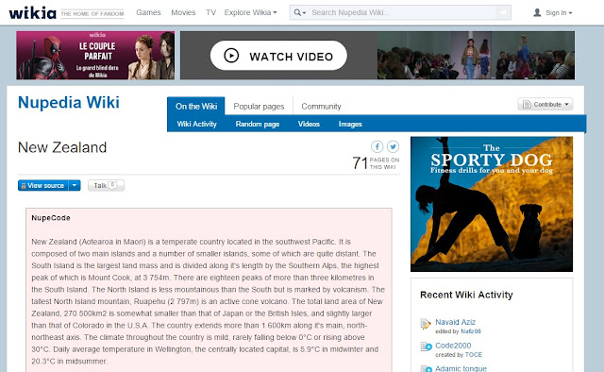Share page on Twitter
Viewport: 604px width, 372px height.
coord(393,146)
